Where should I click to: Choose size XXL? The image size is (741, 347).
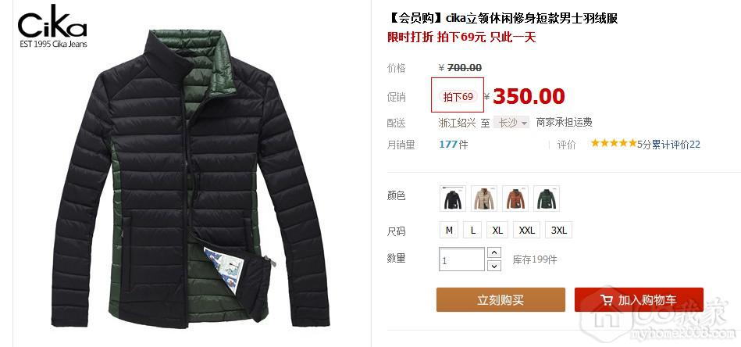[526, 231]
